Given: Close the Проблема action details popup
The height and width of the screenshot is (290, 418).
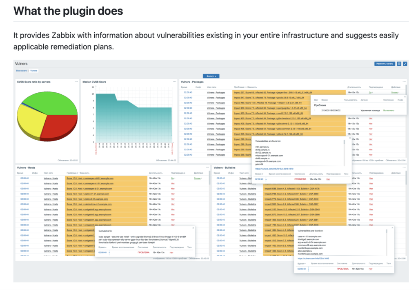Looking at the screenshot, I should point(405,96).
